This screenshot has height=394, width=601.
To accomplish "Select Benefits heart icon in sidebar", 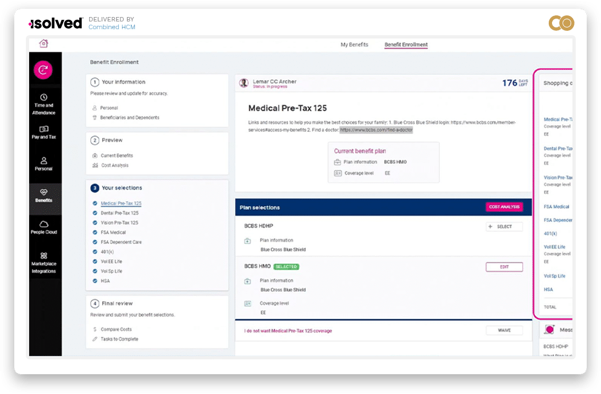I will pos(43,192).
